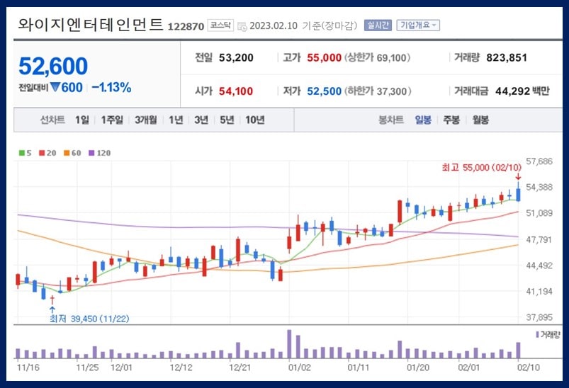Click the 57,686 price axis label
This screenshot has width=569, height=388.
539,161
